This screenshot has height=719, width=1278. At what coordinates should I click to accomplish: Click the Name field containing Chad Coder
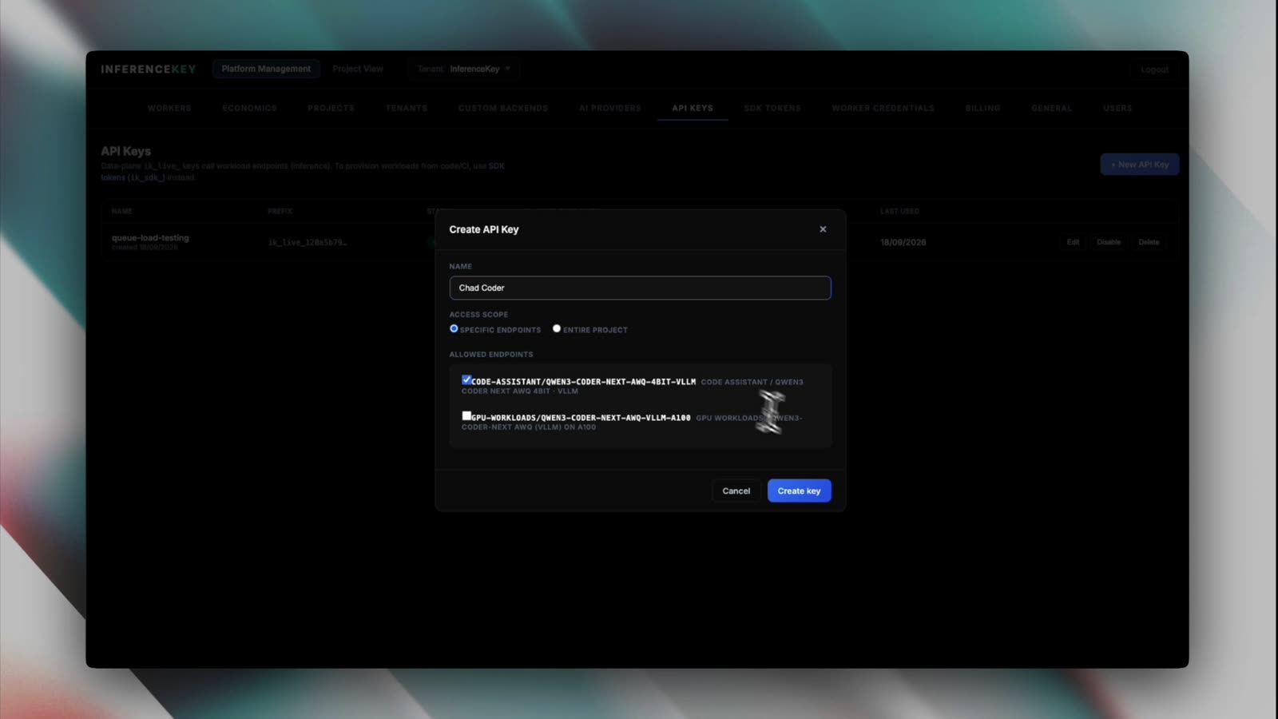pyautogui.click(x=640, y=288)
